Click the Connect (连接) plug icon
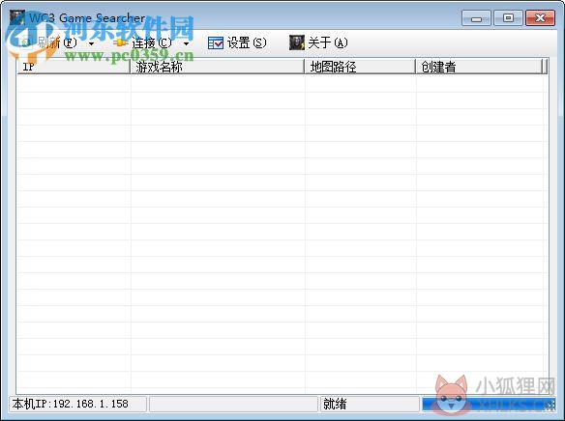Screen dimensions: 565x421 point(120,42)
